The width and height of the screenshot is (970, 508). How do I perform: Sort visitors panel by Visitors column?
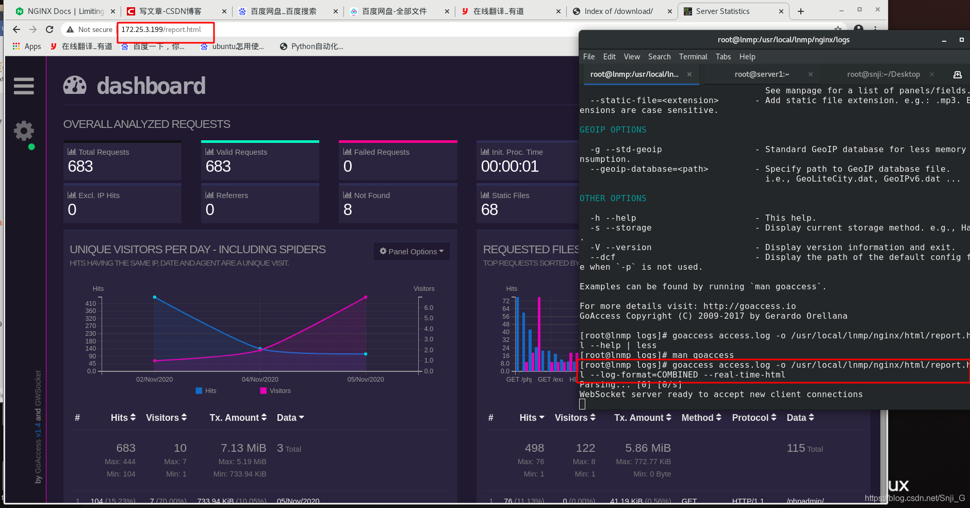pyautogui.click(x=167, y=418)
